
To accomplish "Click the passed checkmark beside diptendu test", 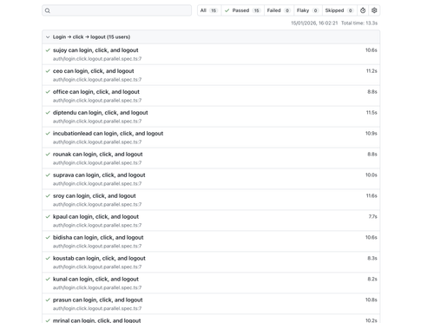I will point(48,113).
